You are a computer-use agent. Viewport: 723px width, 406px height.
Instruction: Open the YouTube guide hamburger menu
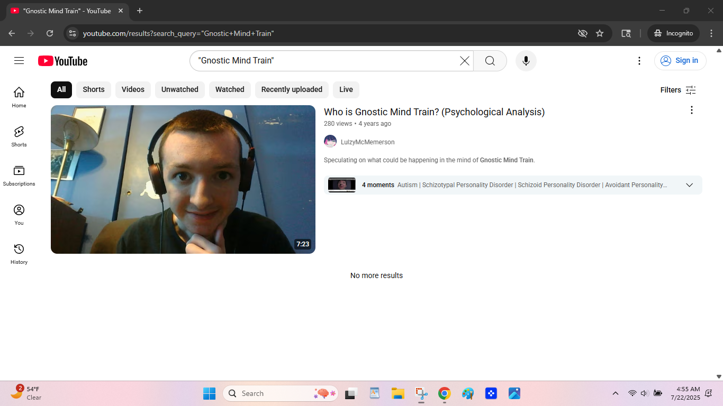point(19,61)
